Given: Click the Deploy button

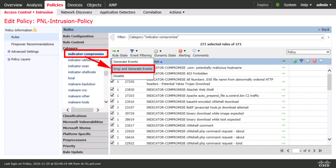Looking at the screenshot, I should coord(262,5).
